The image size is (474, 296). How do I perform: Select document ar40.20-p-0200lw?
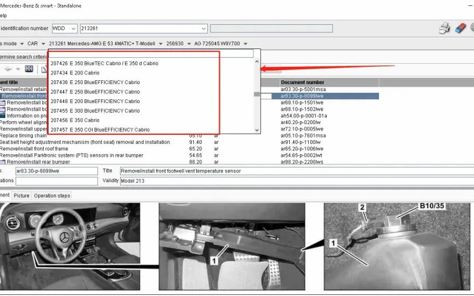click(x=301, y=122)
